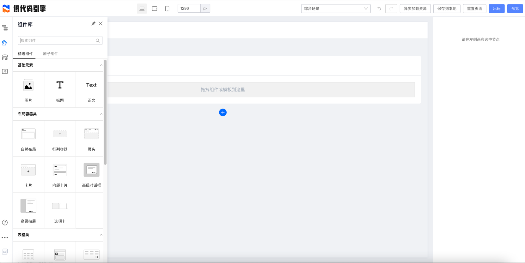Click the 预览 preview button
This screenshot has height=263, width=525.
515,9
